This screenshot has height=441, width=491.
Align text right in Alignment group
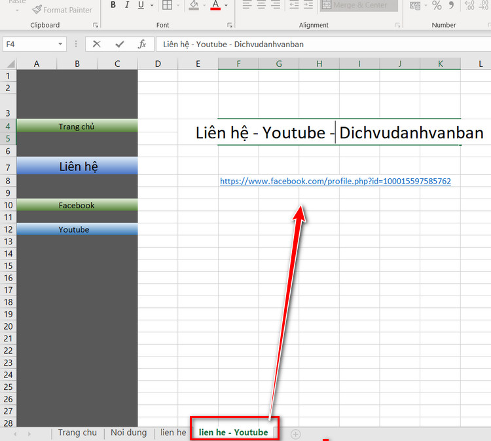[x=276, y=5]
